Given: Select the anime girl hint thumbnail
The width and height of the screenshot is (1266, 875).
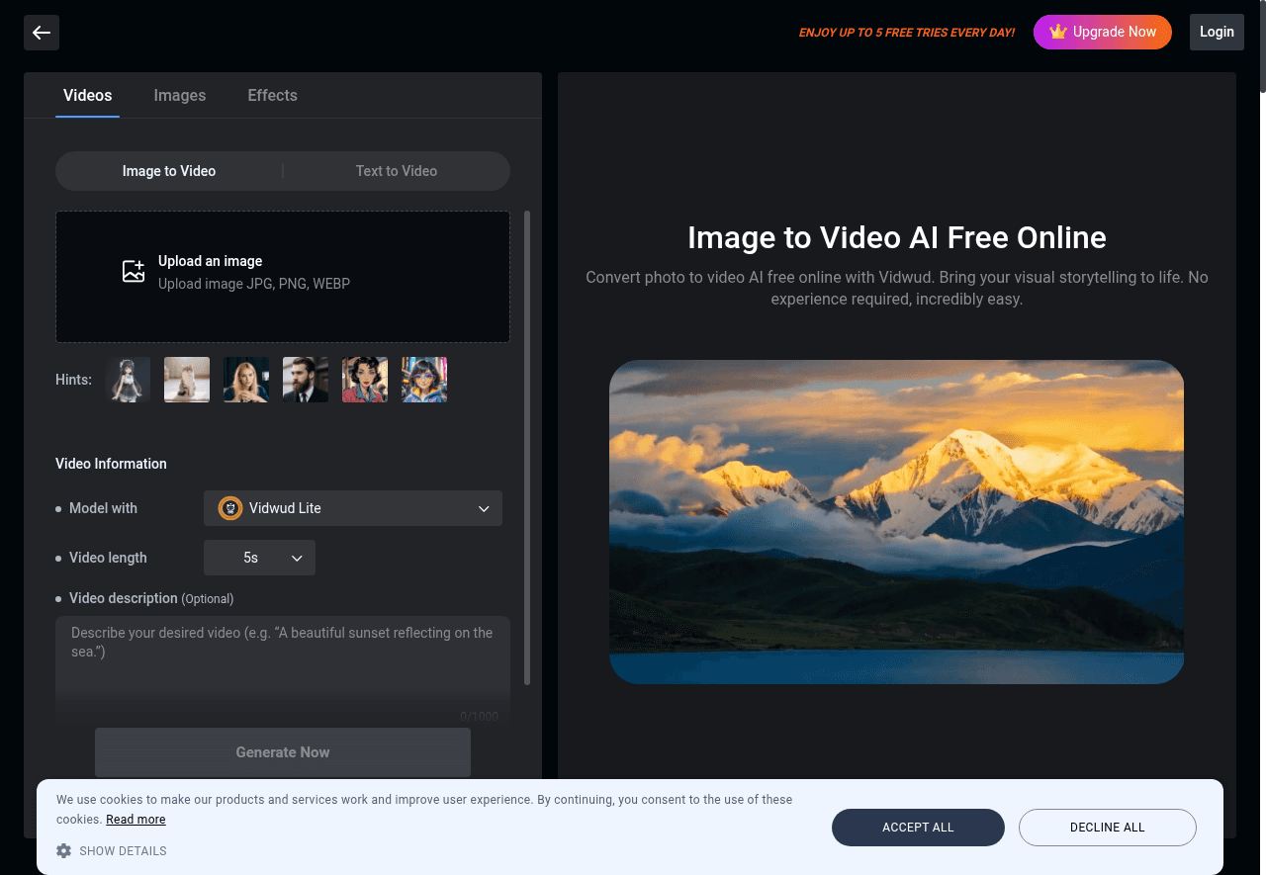Looking at the screenshot, I should [128, 380].
